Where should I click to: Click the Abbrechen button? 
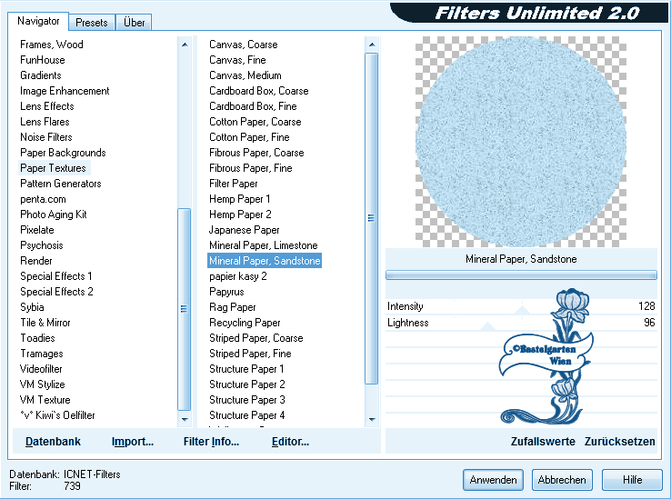[x=562, y=480]
